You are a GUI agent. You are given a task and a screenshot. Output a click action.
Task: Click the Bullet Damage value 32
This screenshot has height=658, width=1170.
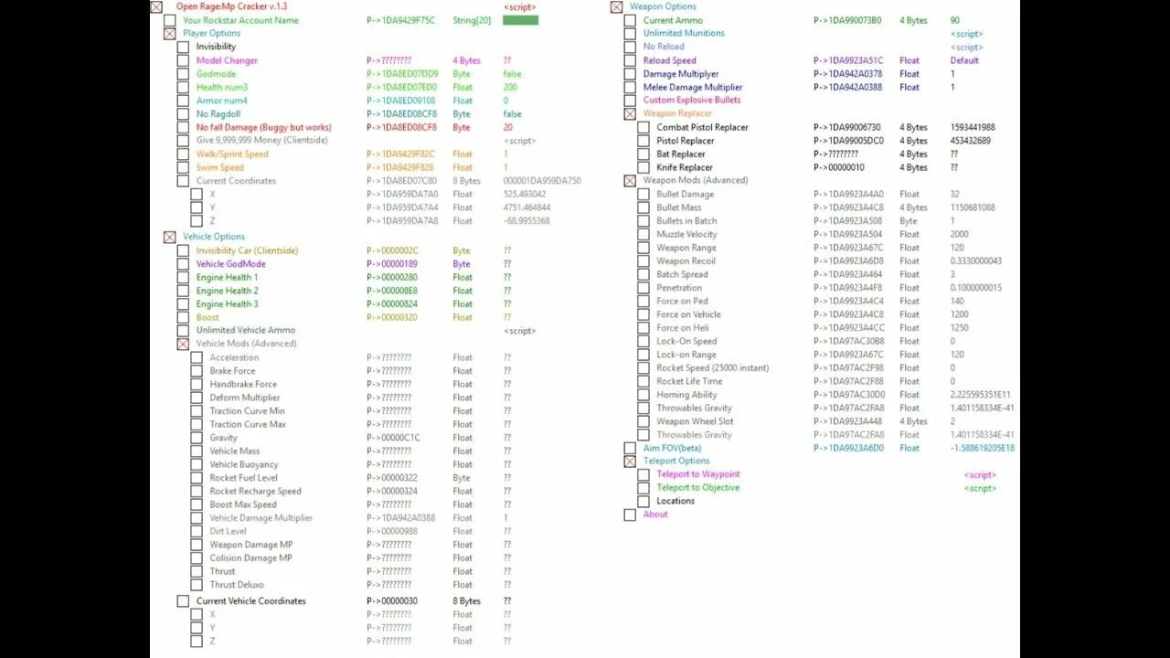click(x=955, y=194)
